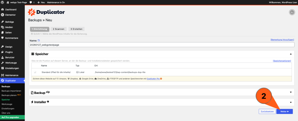Click the Einstellungen sliders icon
Viewport: 298px width, 121px height.
click(3, 68)
